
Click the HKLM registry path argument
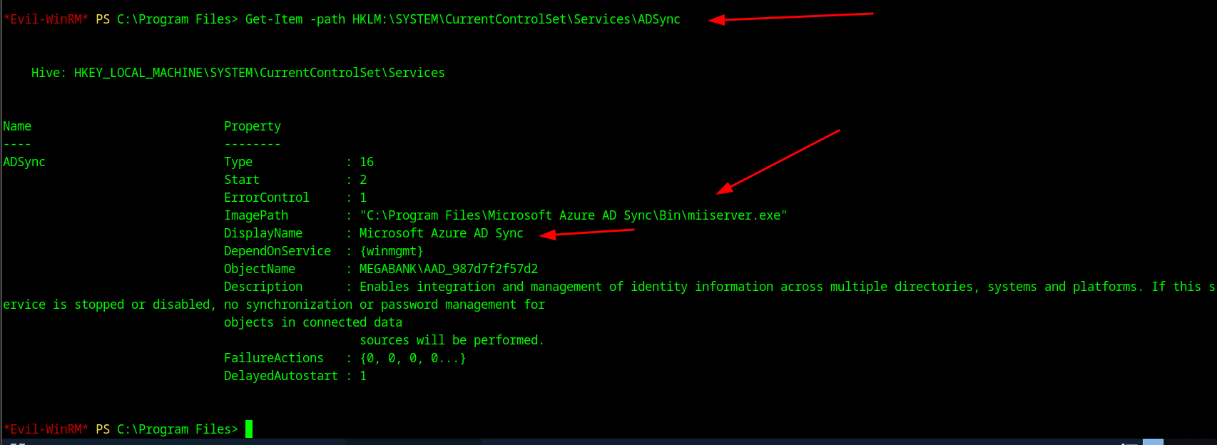[516, 19]
